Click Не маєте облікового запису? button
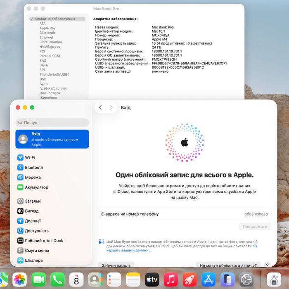 coord(228,265)
